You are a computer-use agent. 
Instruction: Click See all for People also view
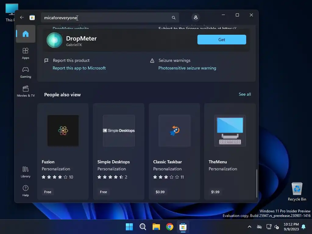[245, 94]
